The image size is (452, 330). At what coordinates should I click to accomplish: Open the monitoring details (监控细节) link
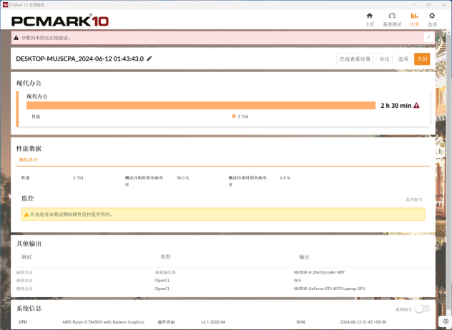coord(414,199)
